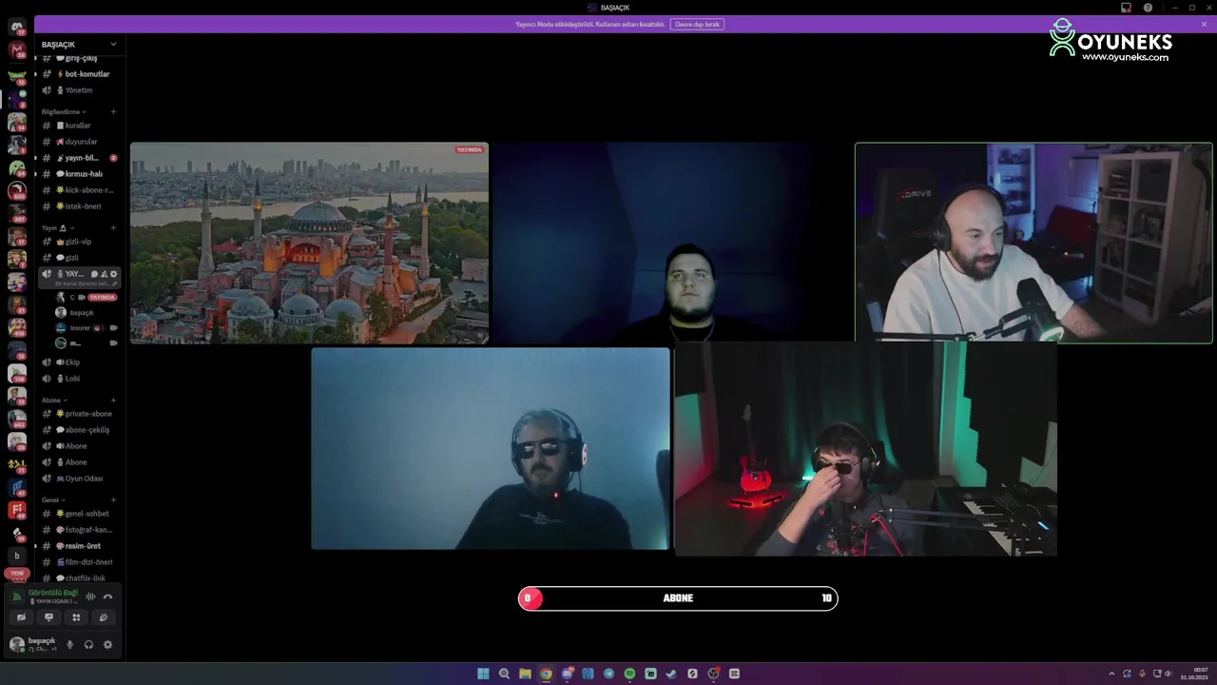Open the server icon with 620 badge
Screen dimensions: 1217x685
point(17,191)
